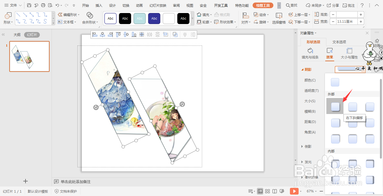Screen dimensions: 383x196
Task: Switch to reading view icon
Action: pos(275,191)
